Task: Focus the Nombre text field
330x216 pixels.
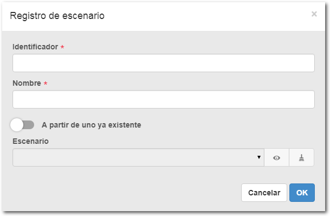Action: [x=164, y=99]
